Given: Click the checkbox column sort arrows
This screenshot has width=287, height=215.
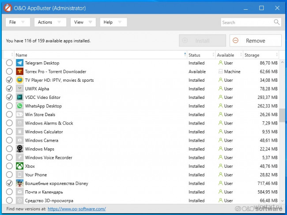Looking at the screenshot, I should click(x=12, y=55).
